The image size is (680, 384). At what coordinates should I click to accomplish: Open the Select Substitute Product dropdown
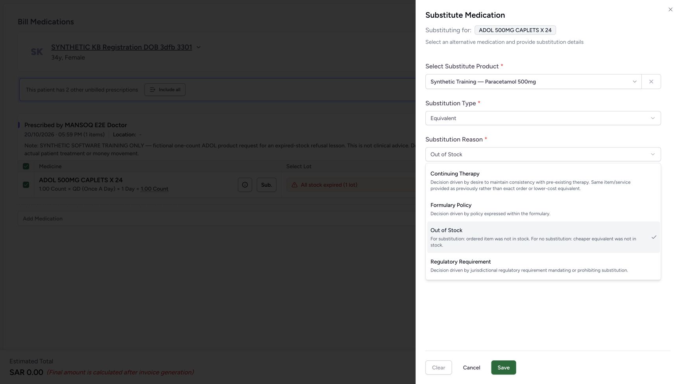pyautogui.click(x=533, y=82)
